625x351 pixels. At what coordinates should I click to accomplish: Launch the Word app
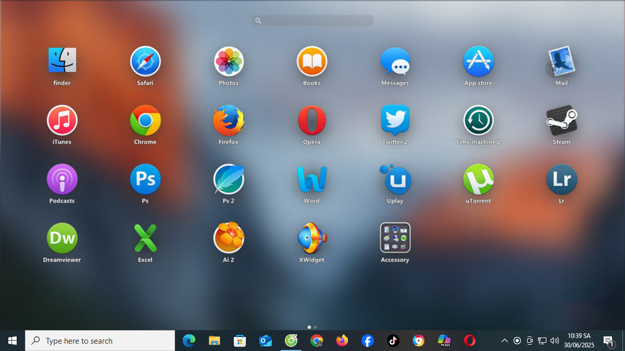pos(312,179)
